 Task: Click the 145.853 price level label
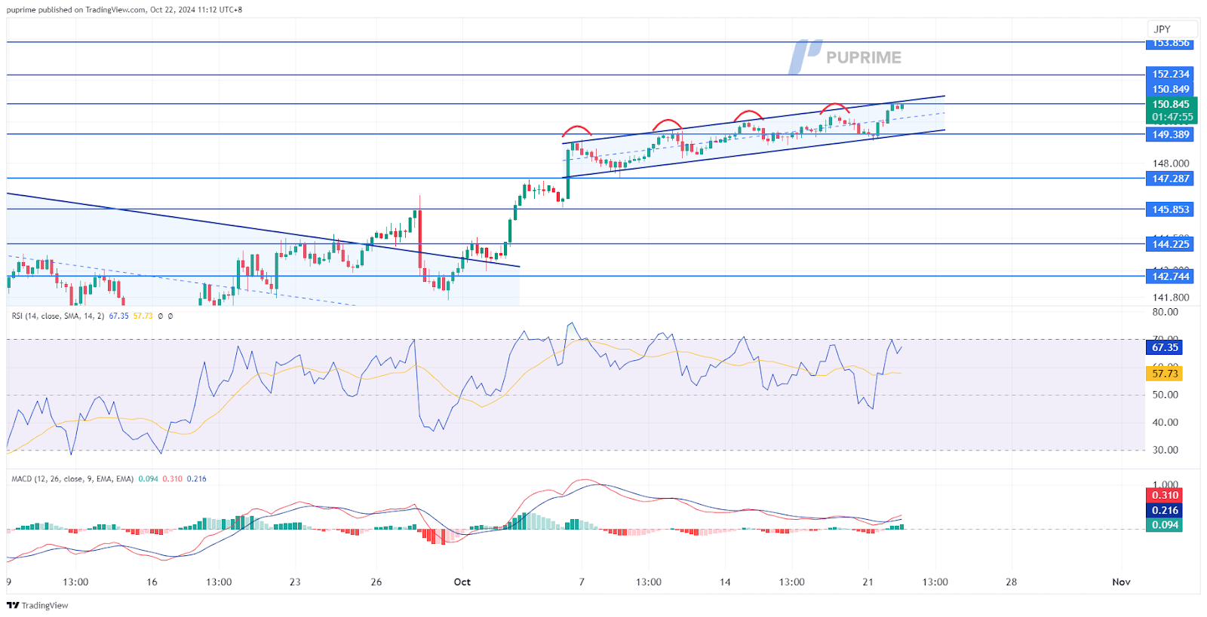point(1171,209)
